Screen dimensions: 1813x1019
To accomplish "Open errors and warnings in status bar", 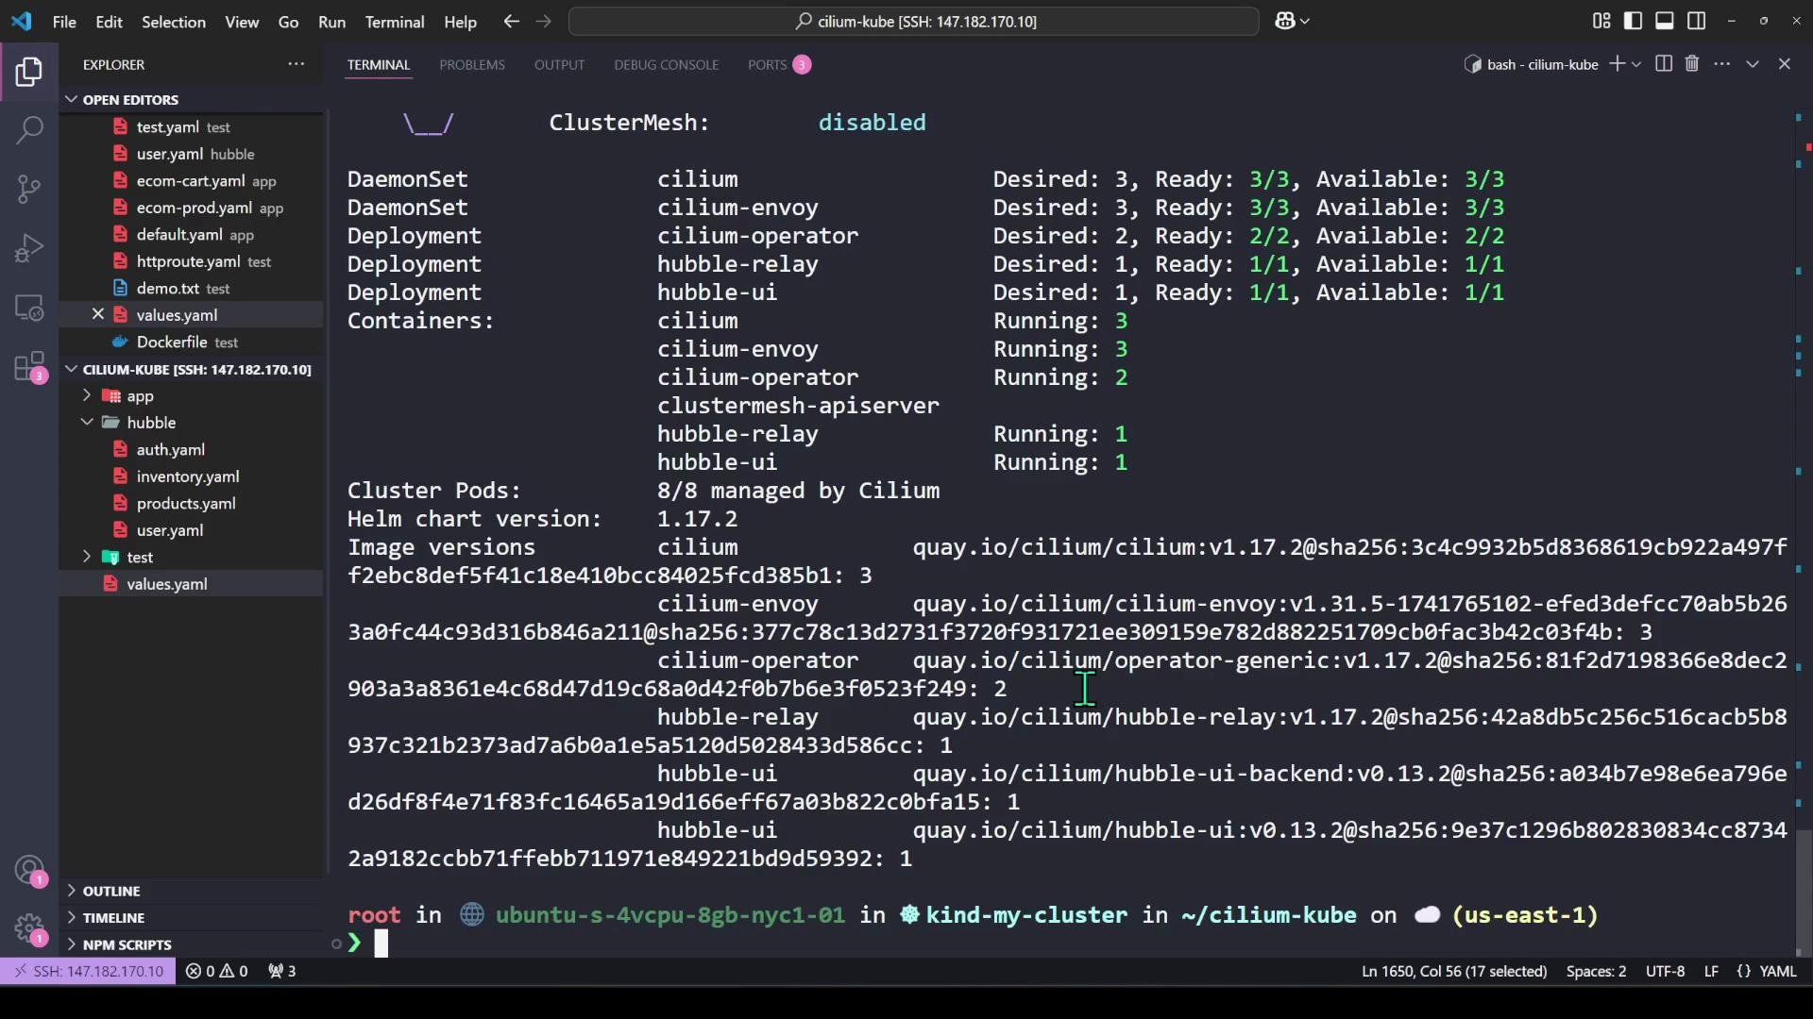I will tap(217, 971).
